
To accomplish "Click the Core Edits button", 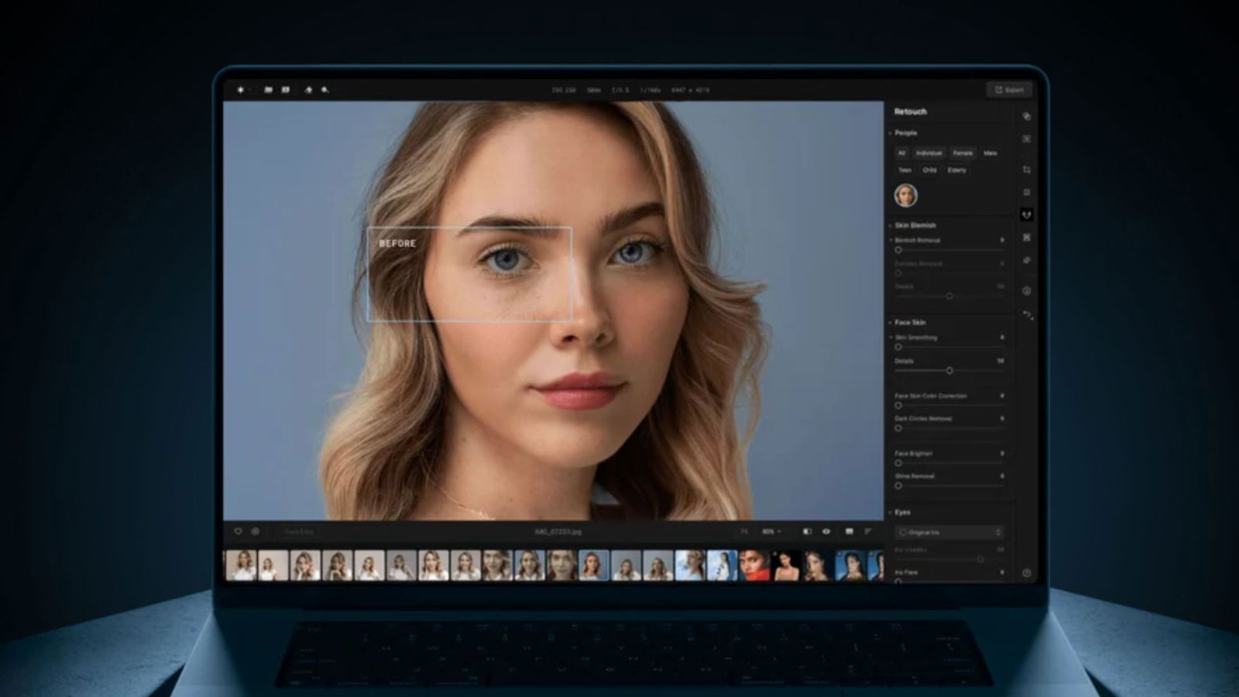I will tap(298, 532).
